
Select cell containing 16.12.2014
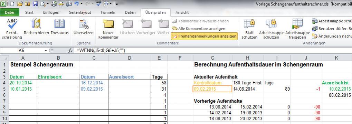94,83
